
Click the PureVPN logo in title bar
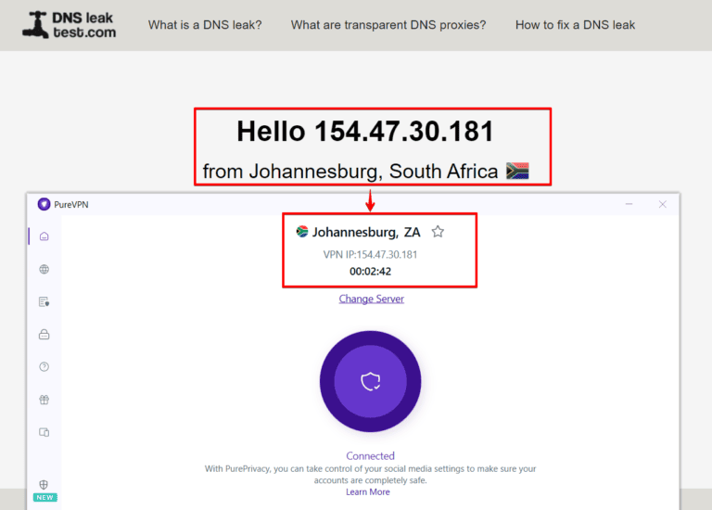(x=44, y=204)
